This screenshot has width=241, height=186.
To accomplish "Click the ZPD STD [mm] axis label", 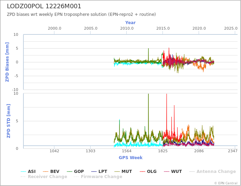I will [8, 121].
